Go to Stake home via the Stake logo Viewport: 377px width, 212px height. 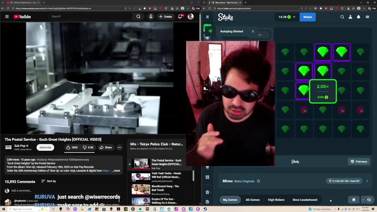point(226,17)
